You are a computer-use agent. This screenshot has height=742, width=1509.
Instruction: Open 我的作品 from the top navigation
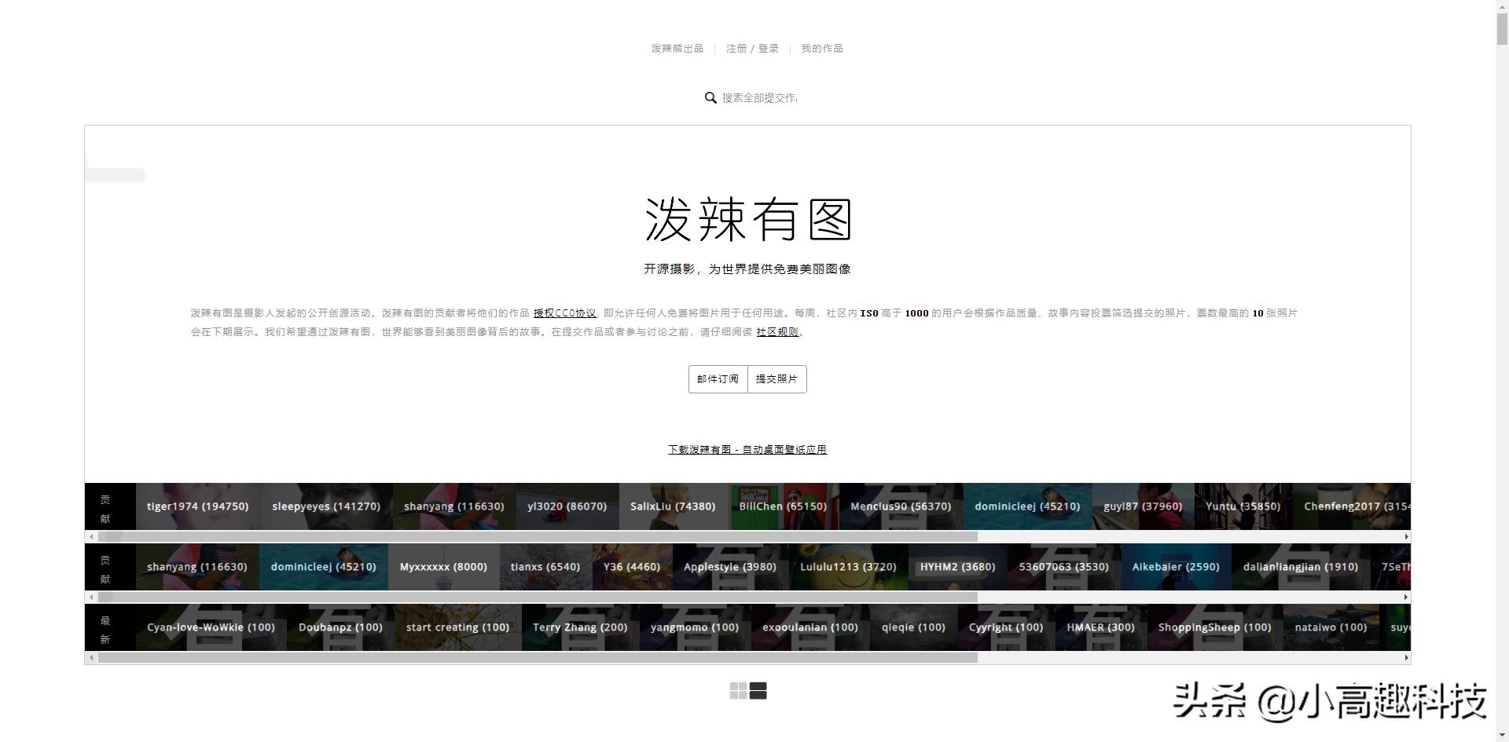point(821,48)
